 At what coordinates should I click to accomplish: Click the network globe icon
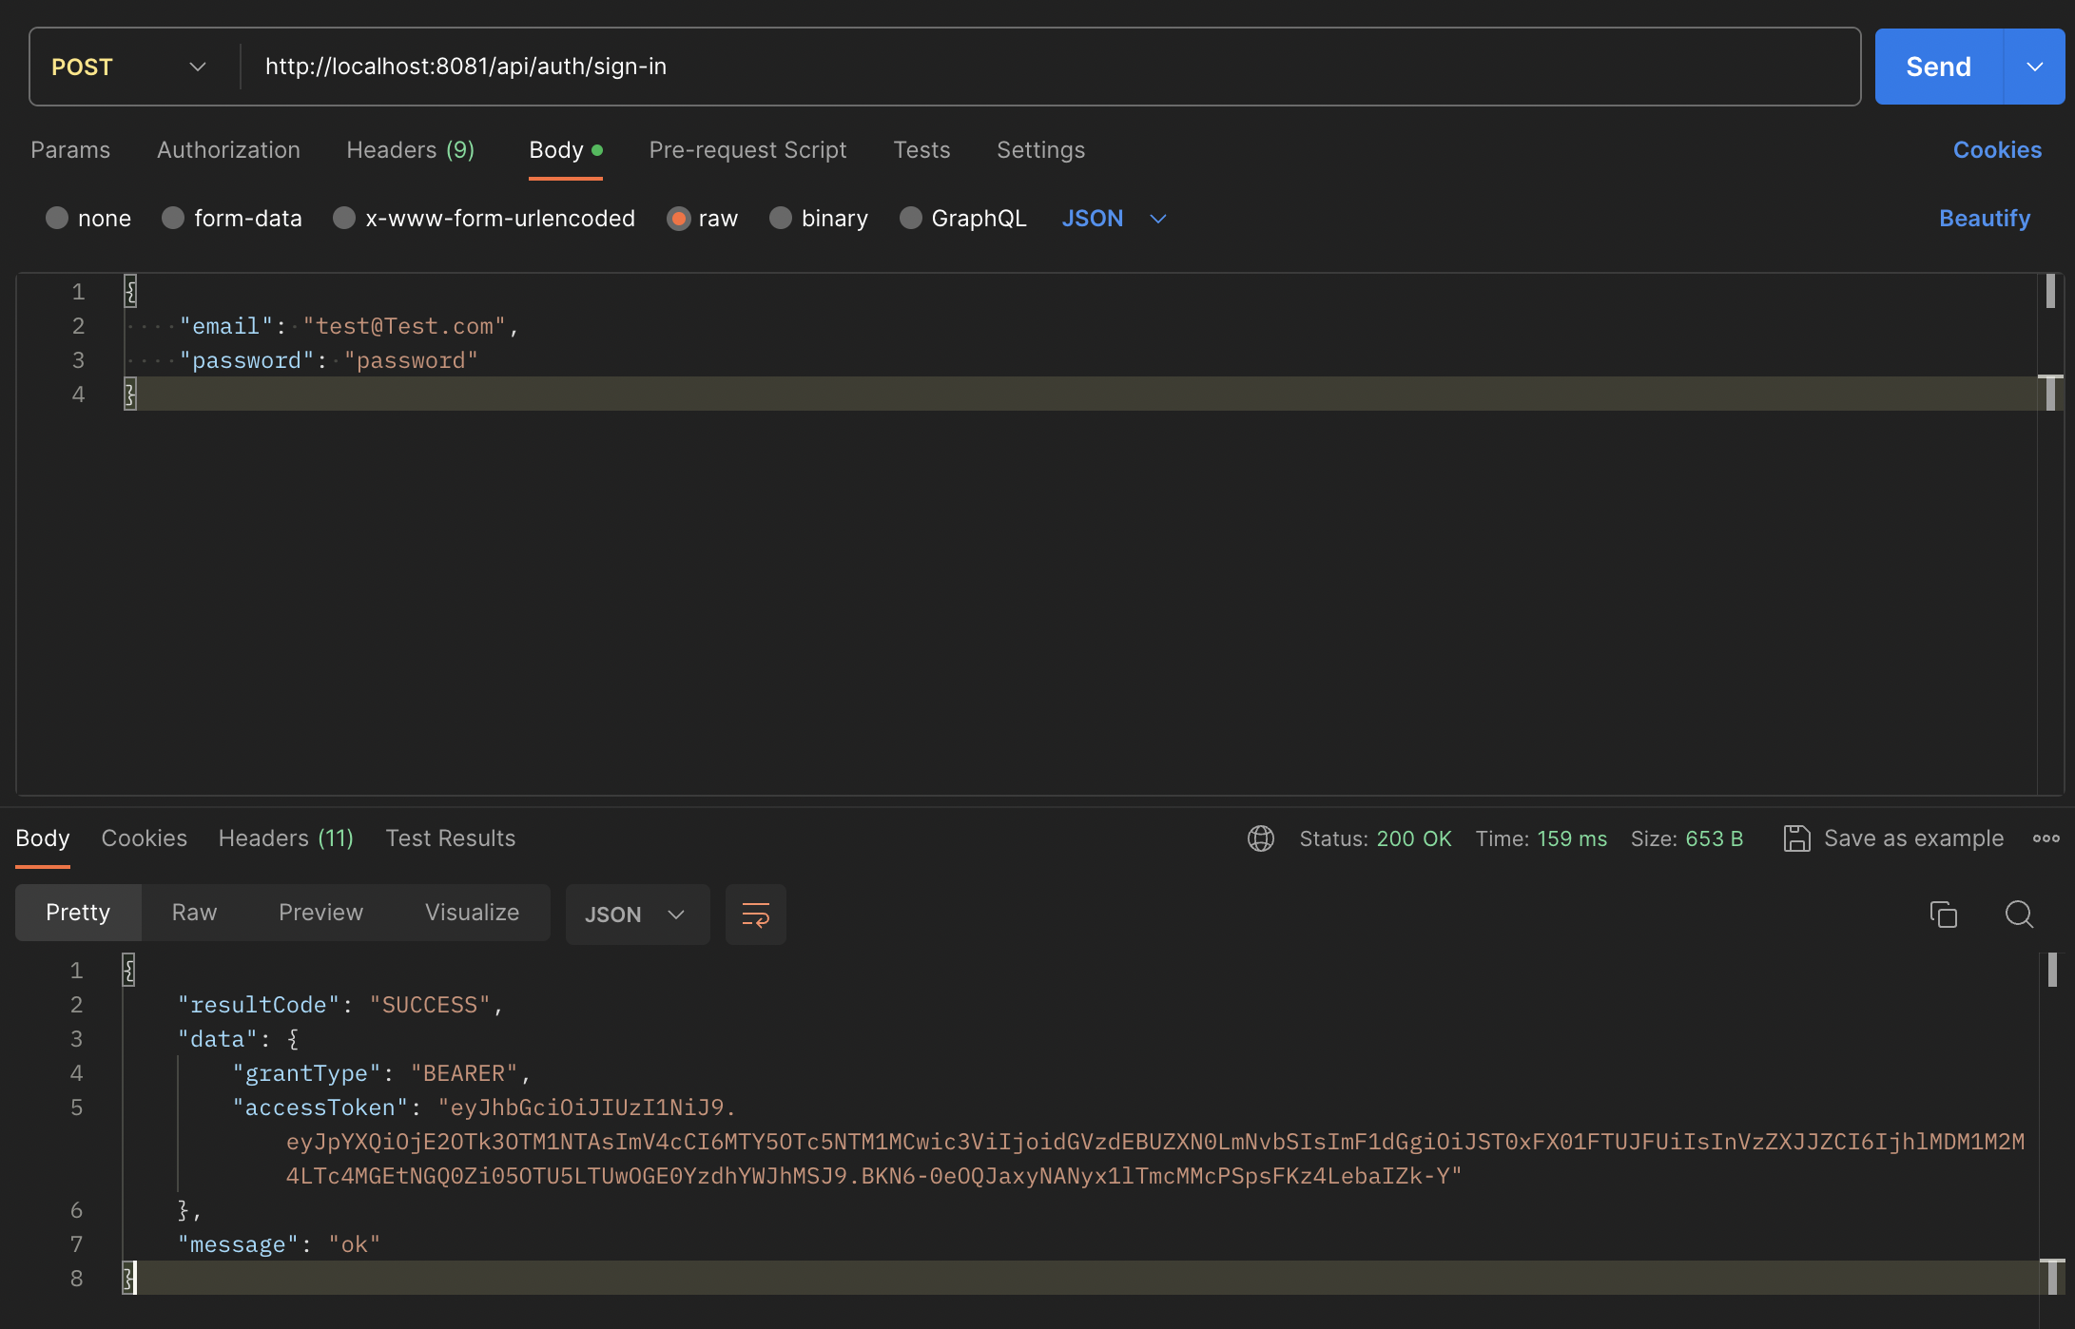pos(1261,838)
